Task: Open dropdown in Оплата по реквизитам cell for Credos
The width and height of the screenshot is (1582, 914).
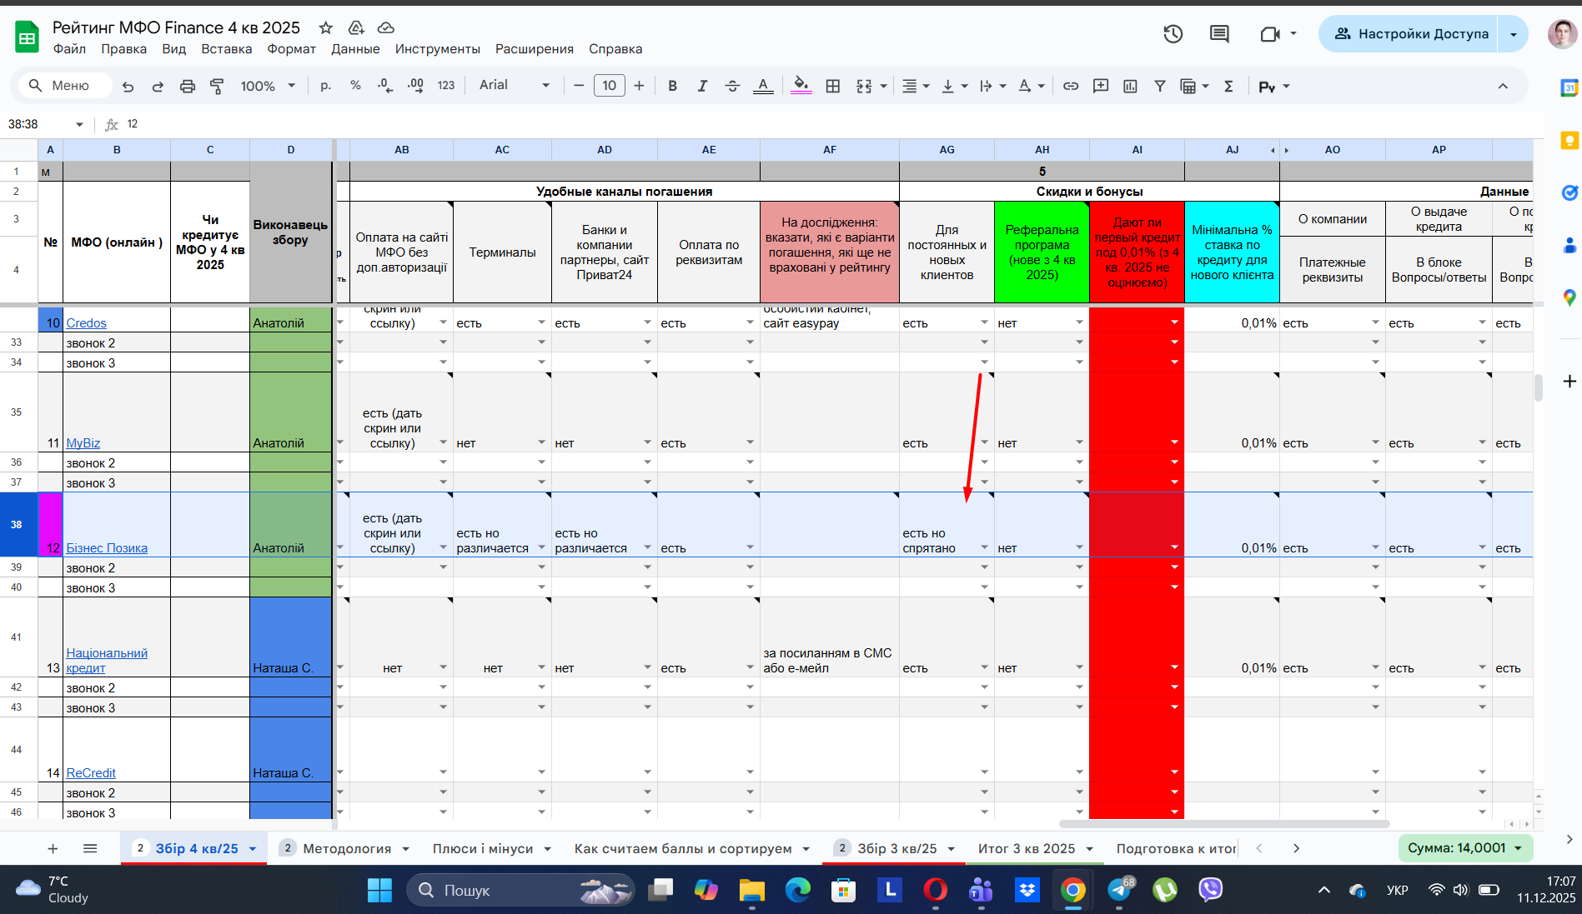Action: tap(750, 322)
